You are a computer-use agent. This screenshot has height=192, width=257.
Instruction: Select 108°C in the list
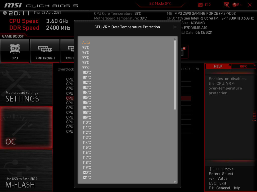pyautogui.click(x=86, y=112)
